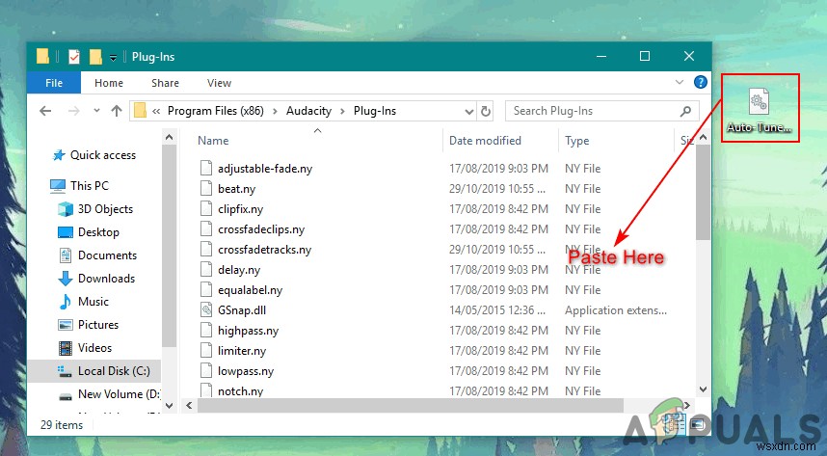Image resolution: width=827 pixels, height=456 pixels.
Task: Select the crossfadeclips.ny file
Action: 261,229
